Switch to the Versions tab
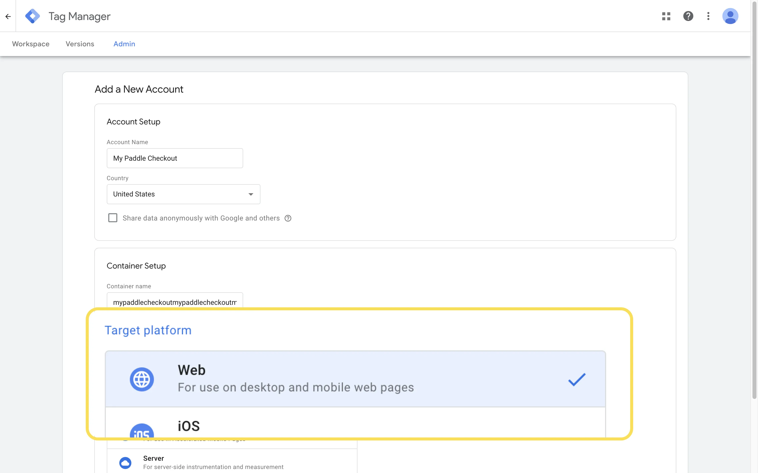 pyautogui.click(x=80, y=44)
